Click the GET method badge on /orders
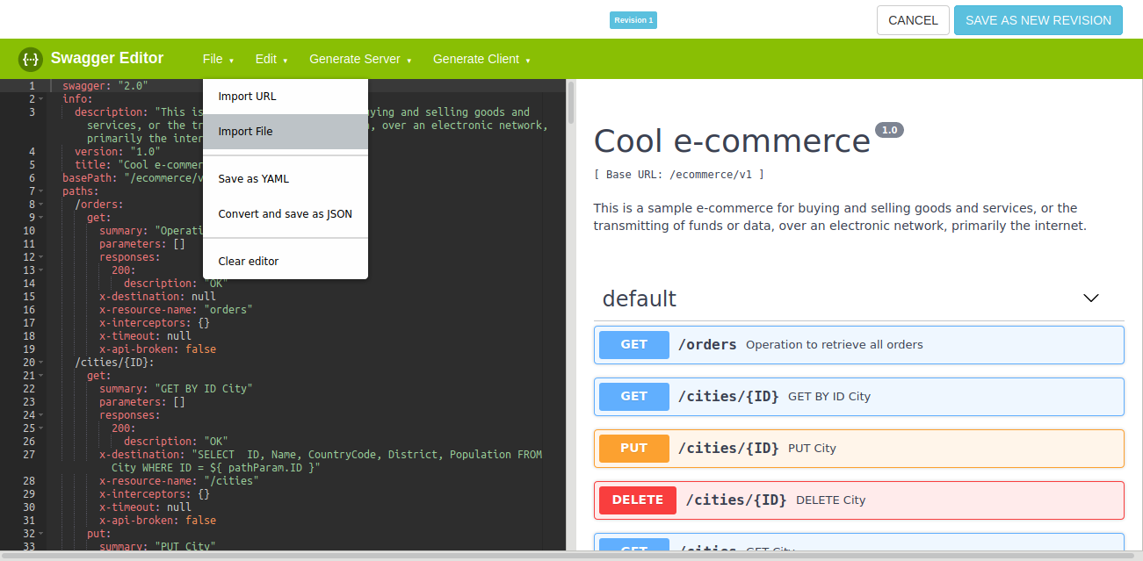 click(x=633, y=344)
